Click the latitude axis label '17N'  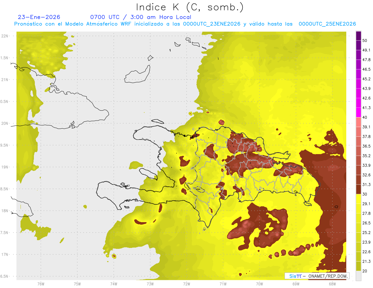click(x=5, y=255)
